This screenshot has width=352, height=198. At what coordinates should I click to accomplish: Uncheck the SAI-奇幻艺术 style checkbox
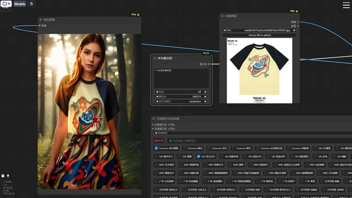click(x=198, y=157)
